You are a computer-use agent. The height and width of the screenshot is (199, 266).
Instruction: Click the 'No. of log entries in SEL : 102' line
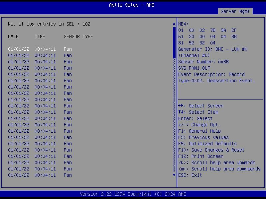click(49, 24)
